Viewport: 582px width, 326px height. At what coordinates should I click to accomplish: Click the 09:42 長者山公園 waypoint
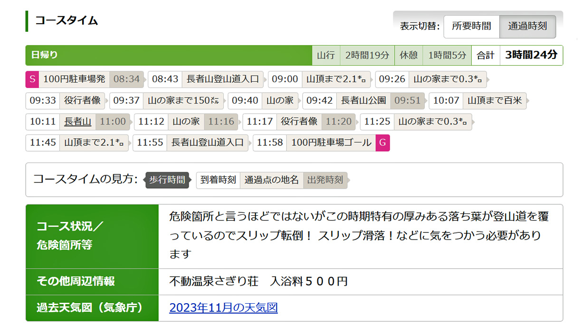point(363,100)
